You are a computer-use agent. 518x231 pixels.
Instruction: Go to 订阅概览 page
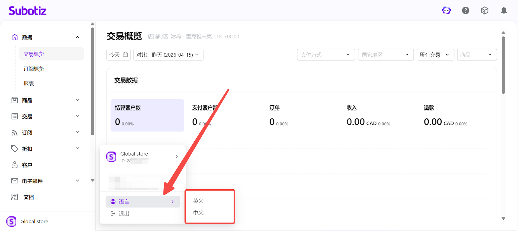[34, 69]
